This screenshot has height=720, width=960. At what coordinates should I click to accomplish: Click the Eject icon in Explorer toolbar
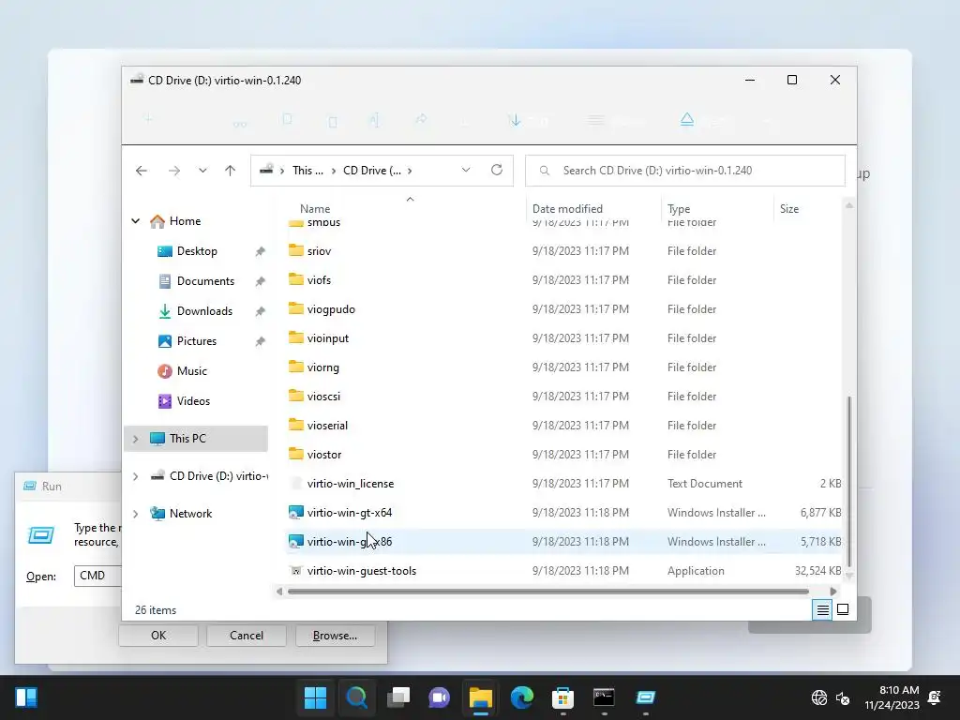coord(687,119)
